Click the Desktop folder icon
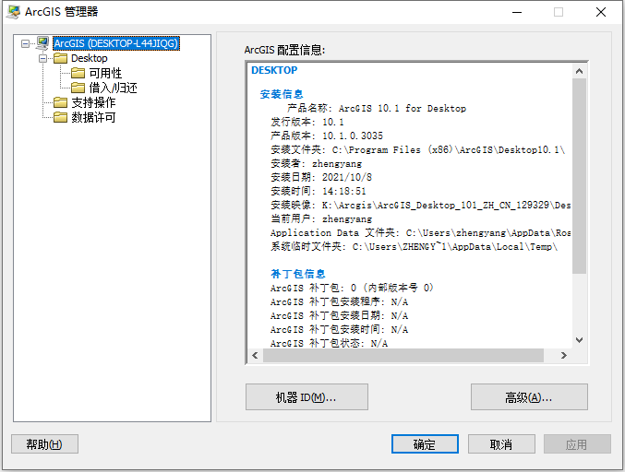 [60, 58]
